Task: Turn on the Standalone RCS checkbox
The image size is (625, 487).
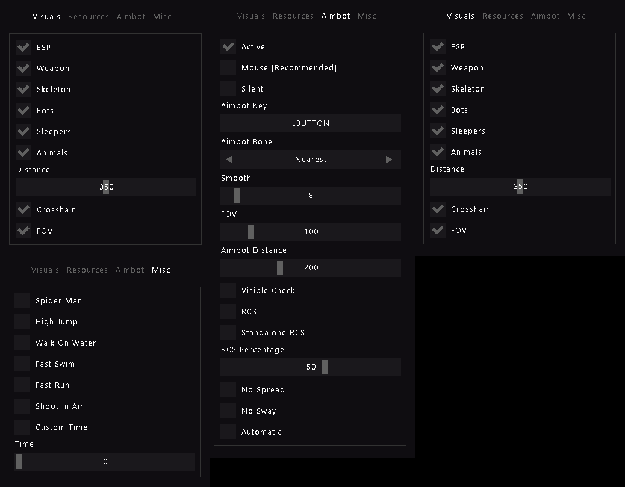Action: pyautogui.click(x=228, y=333)
